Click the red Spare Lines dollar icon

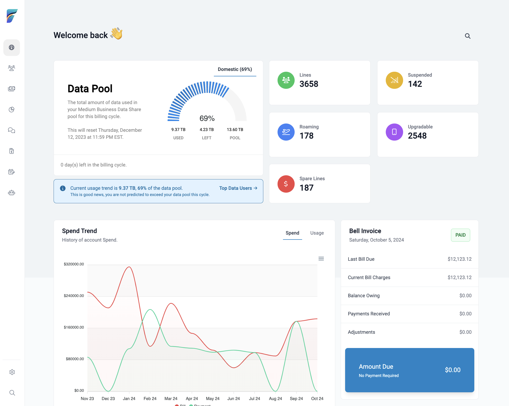(286, 184)
